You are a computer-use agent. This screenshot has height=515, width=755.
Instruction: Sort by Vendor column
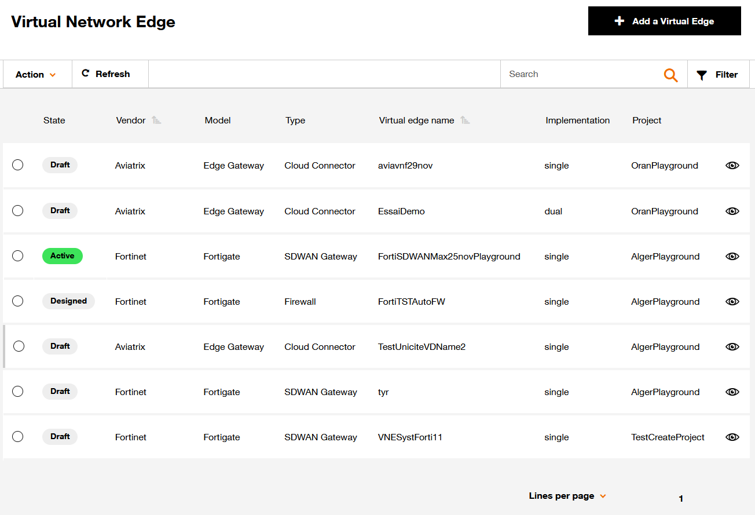[x=156, y=120]
